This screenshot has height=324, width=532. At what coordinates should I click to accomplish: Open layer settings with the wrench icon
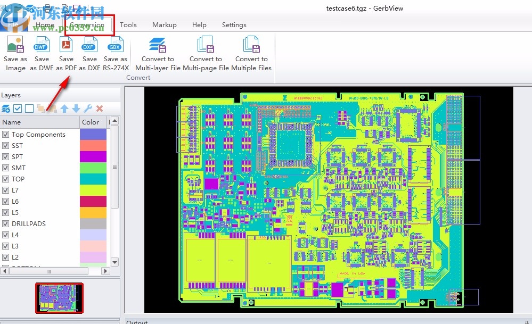[x=88, y=109]
